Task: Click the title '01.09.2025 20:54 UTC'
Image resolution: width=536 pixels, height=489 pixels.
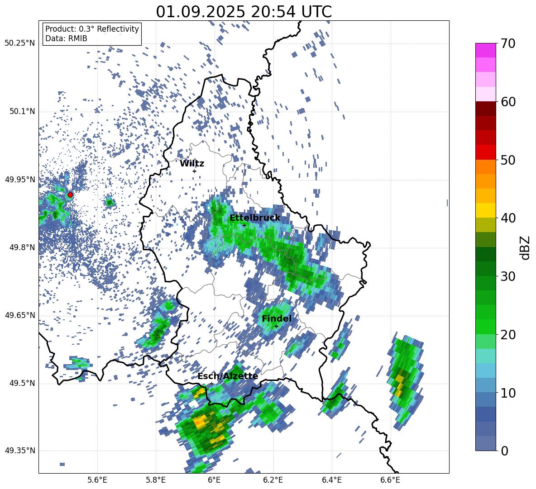Action: (x=244, y=12)
